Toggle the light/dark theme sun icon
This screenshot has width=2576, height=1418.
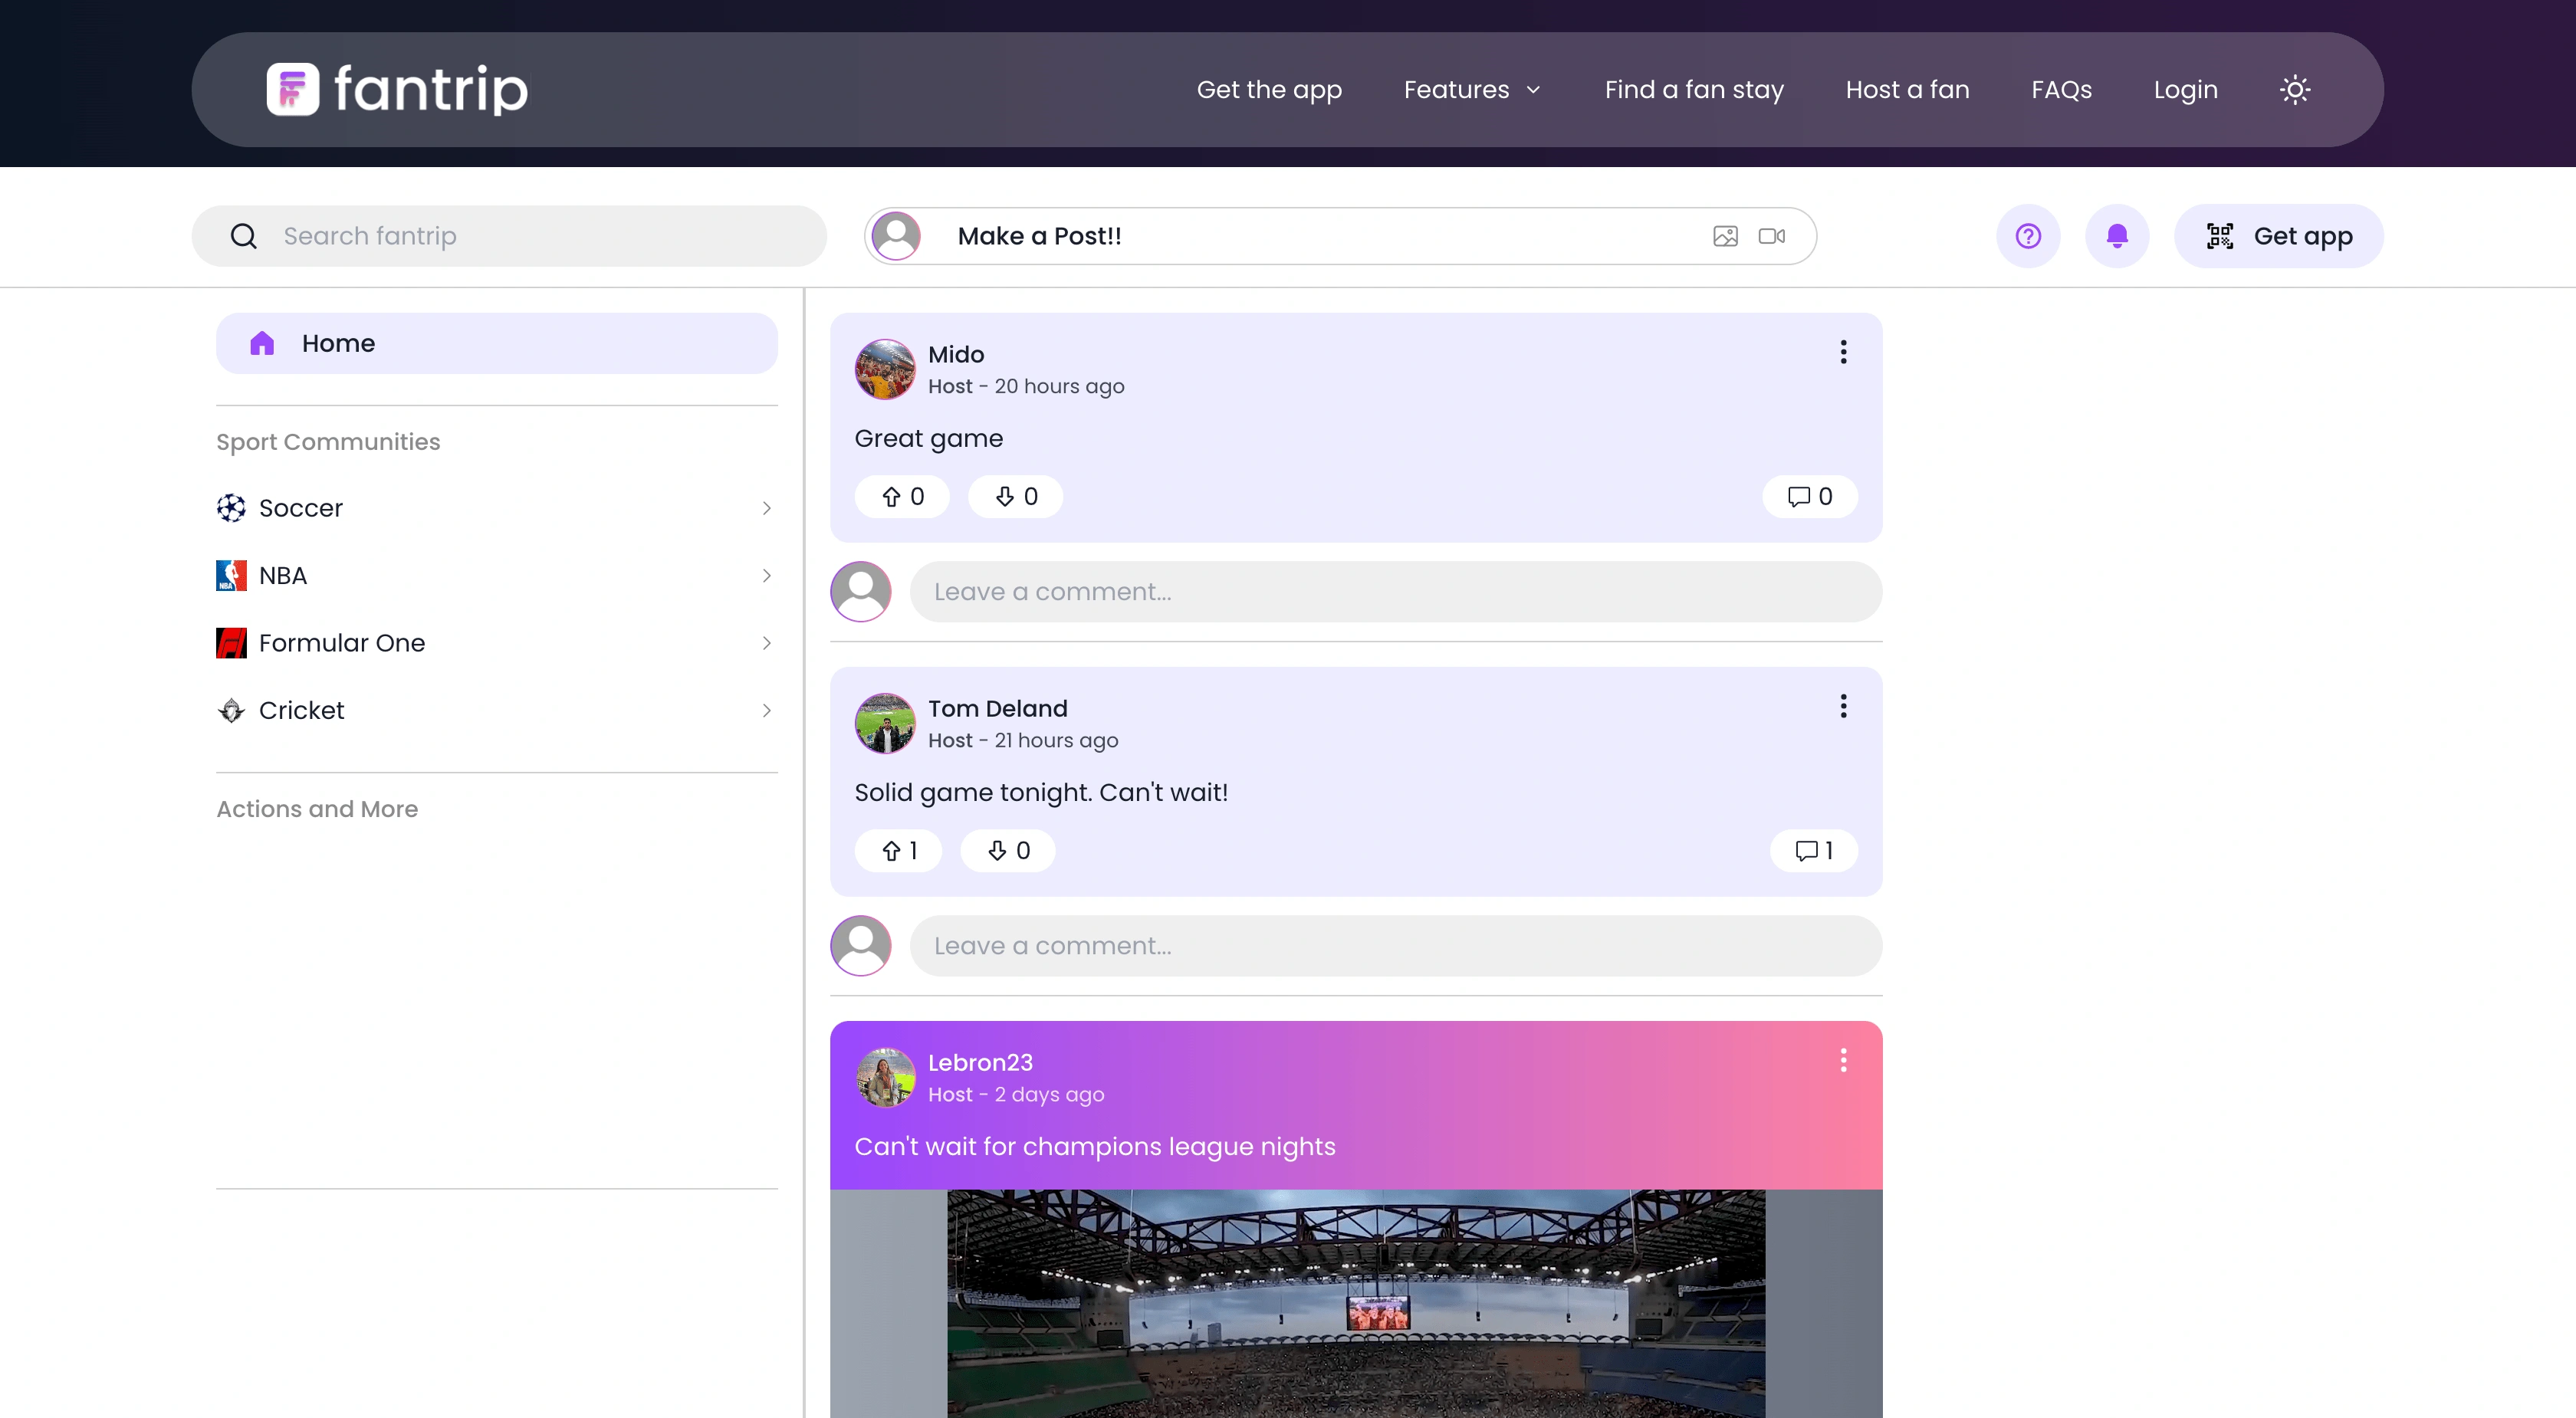tap(2295, 90)
